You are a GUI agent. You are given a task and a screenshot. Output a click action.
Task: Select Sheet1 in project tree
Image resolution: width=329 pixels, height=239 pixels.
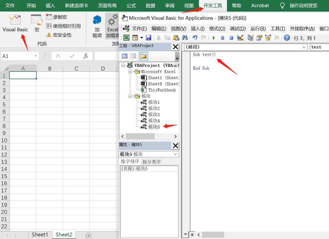coord(160,78)
